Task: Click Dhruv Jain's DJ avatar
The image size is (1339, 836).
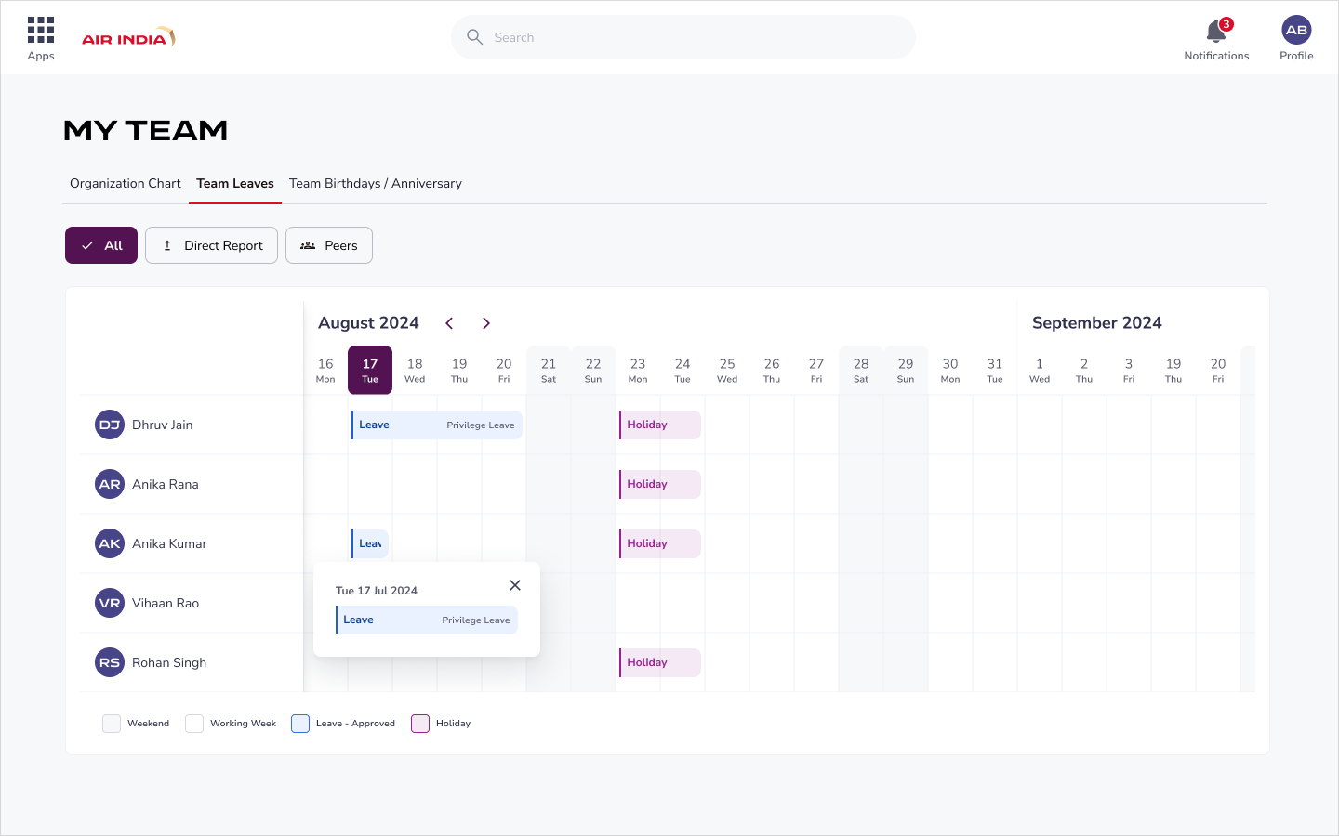Action: click(110, 425)
